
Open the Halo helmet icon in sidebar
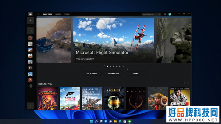point(30,68)
